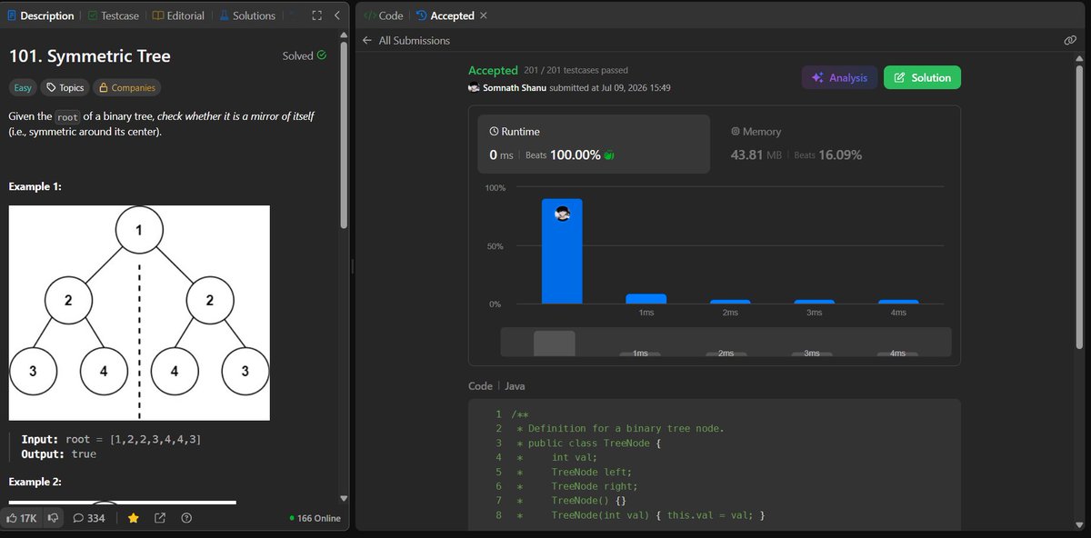Click the panel divider drag handle

[x=352, y=266]
